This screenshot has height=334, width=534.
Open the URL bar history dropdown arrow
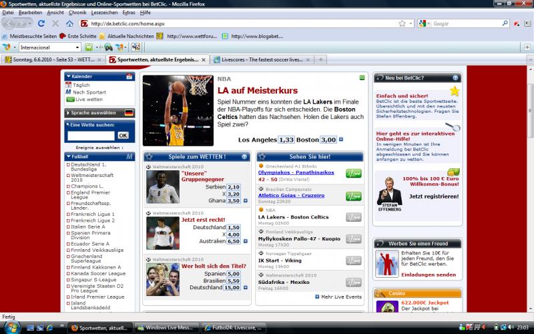pyautogui.click(x=411, y=23)
